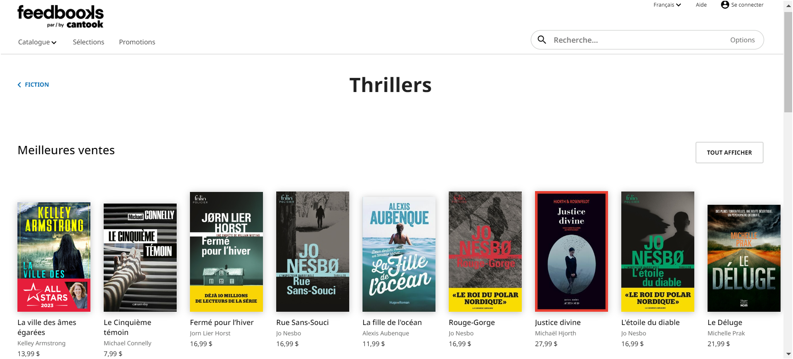The width and height of the screenshot is (793, 359).
Task: Click the title Le Déluge
Action: 725,323
